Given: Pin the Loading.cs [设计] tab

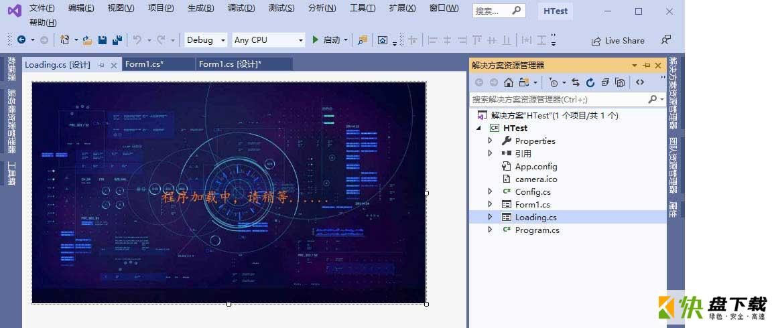Looking at the screenshot, I should [x=101, y=65].
